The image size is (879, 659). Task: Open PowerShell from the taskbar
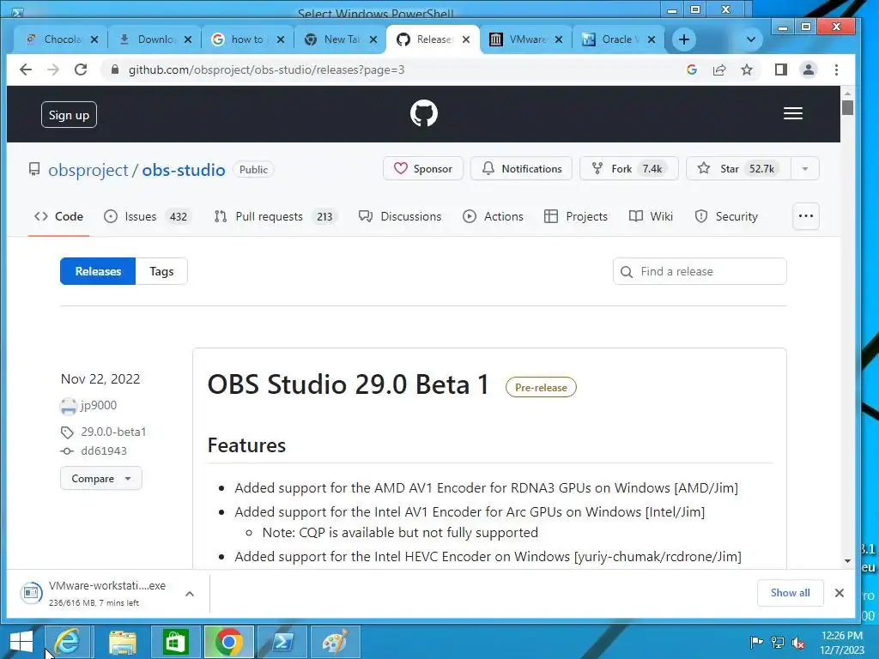tap(282, 642)
